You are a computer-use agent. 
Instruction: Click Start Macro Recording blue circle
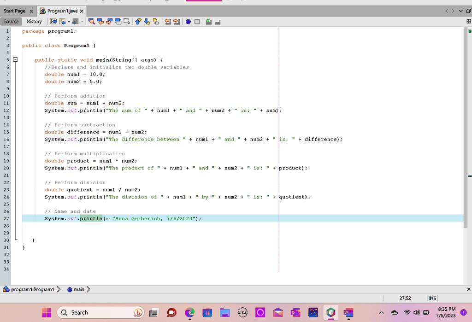tap(188, 22)
